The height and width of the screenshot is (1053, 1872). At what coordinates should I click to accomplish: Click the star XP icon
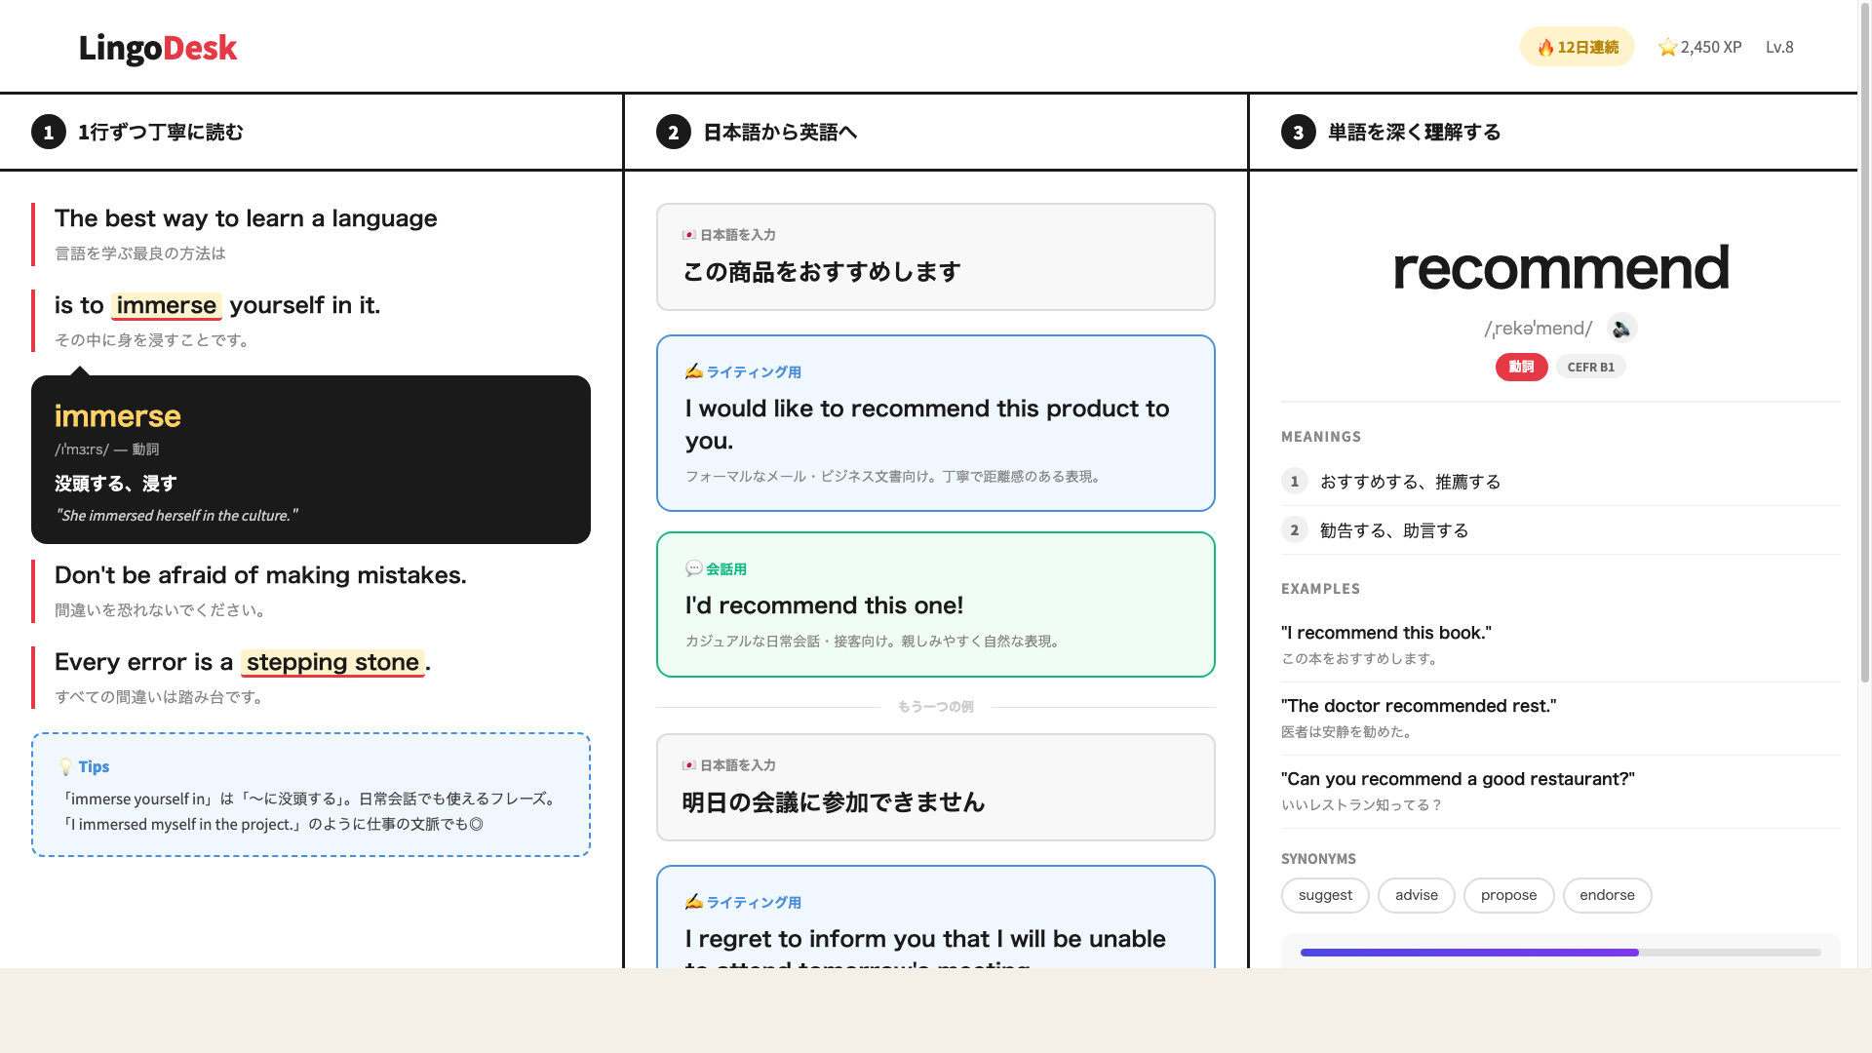[x=1667, y=48]
